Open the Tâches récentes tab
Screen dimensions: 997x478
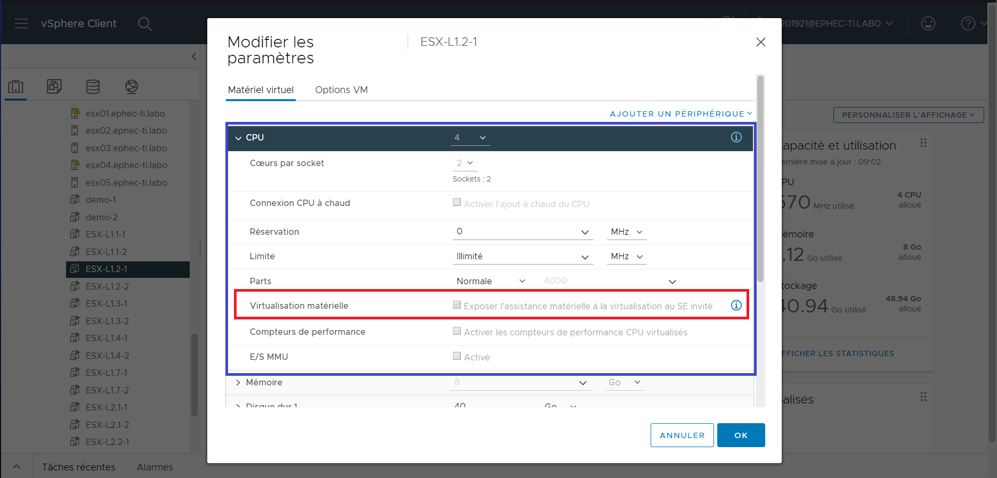pos(79,467)
